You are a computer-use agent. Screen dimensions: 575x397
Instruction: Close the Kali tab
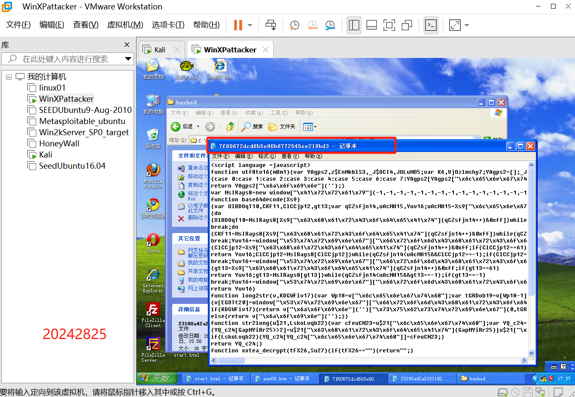177,50
